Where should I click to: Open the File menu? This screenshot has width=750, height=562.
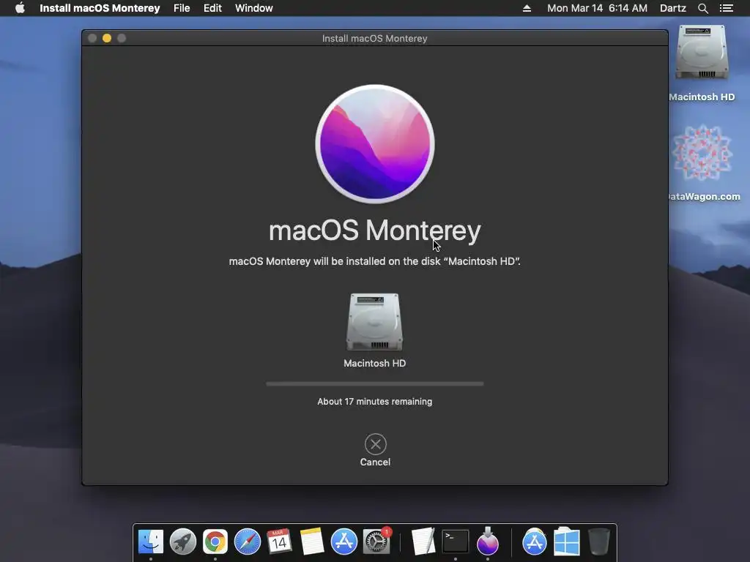point(182,8)
